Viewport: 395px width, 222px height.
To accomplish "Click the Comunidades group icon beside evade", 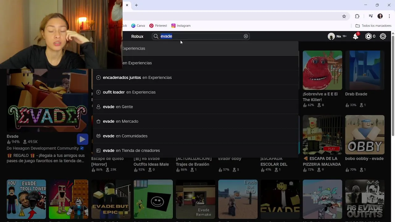I will click(x=98, y=136).
